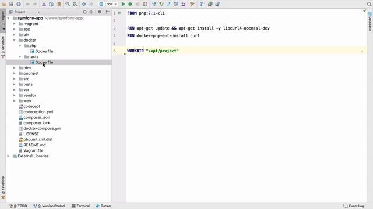Viewport: 373px width, 209px height.
Task: Open the Favorites side tab
Action: point(3,188)
